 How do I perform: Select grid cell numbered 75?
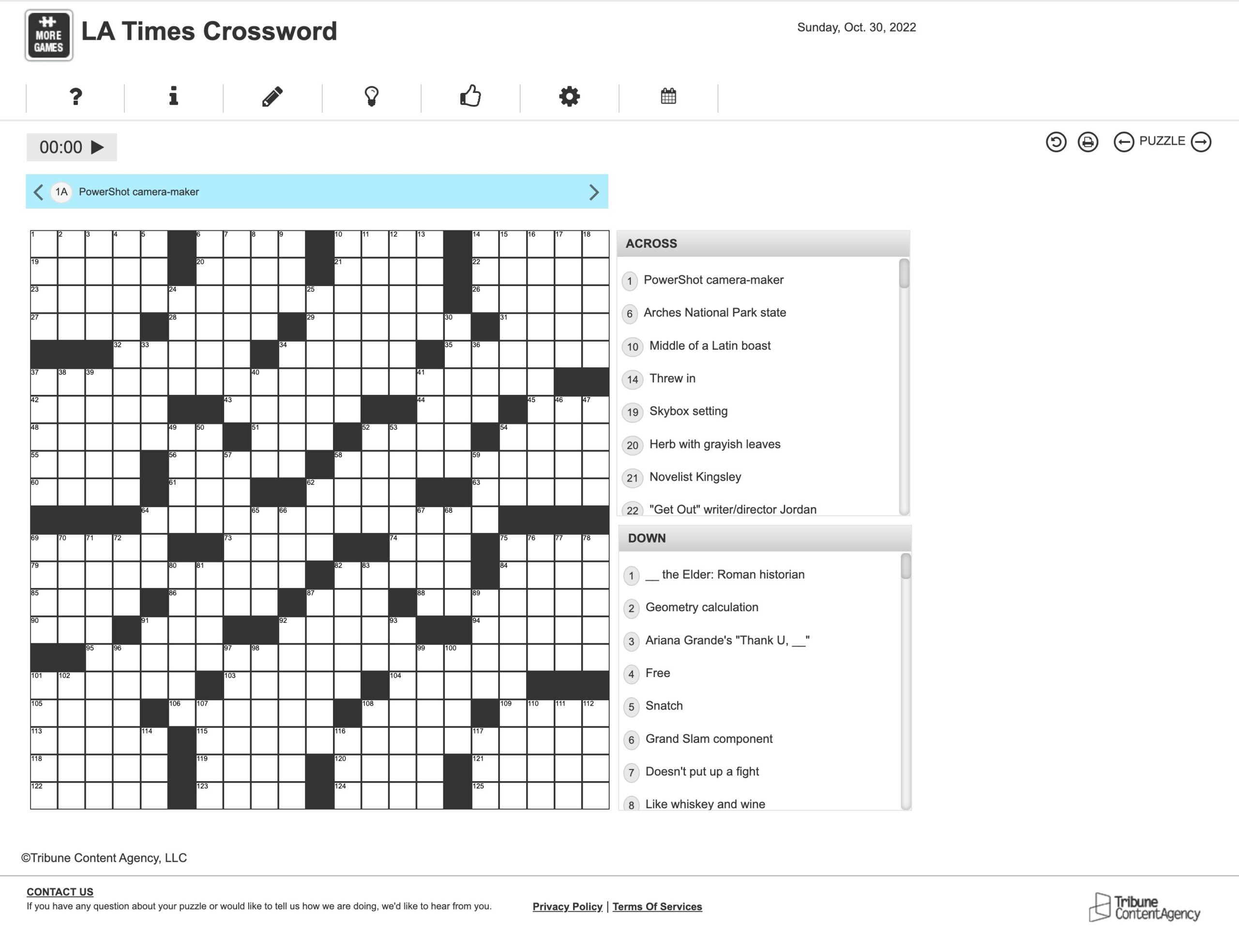(x=513, y=547)
